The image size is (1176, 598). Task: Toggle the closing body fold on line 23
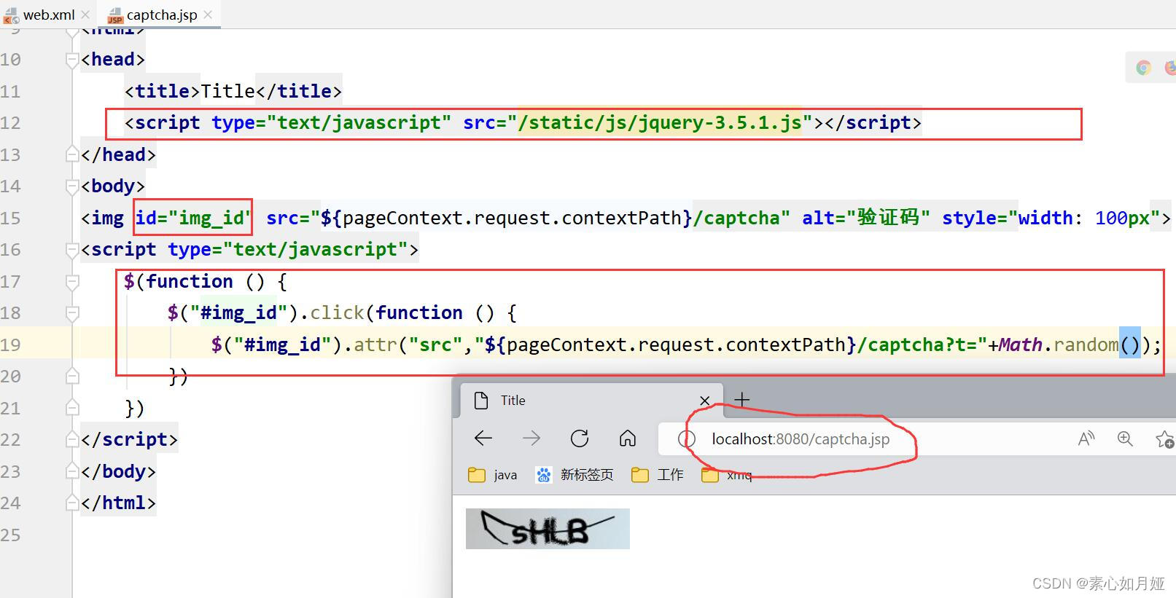tap(72, 471)
